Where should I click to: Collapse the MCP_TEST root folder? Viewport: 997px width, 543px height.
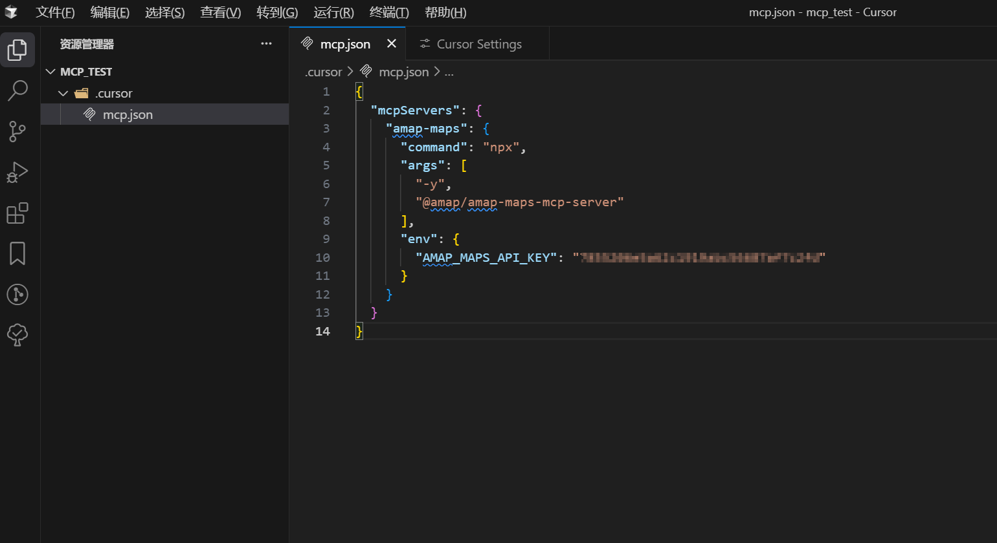point(50,71)
